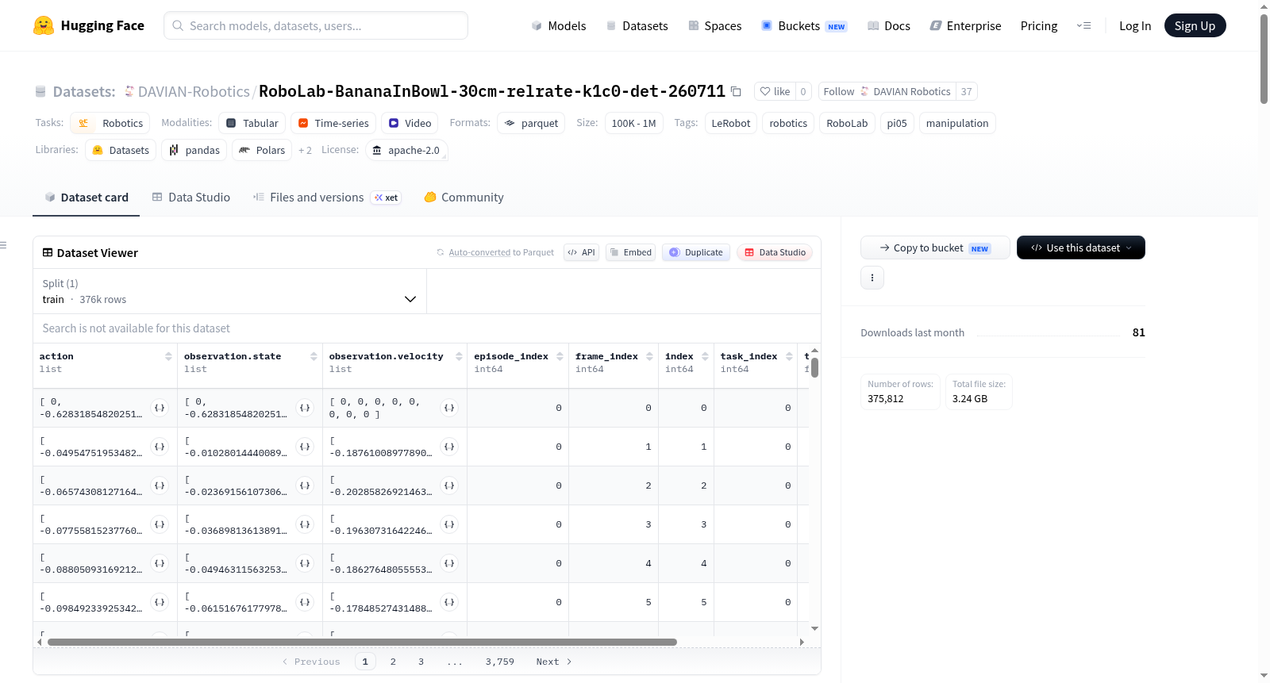Expand JSON for observation.state in frame_index 4 row
1270x683 pixels.
[305, 563]
